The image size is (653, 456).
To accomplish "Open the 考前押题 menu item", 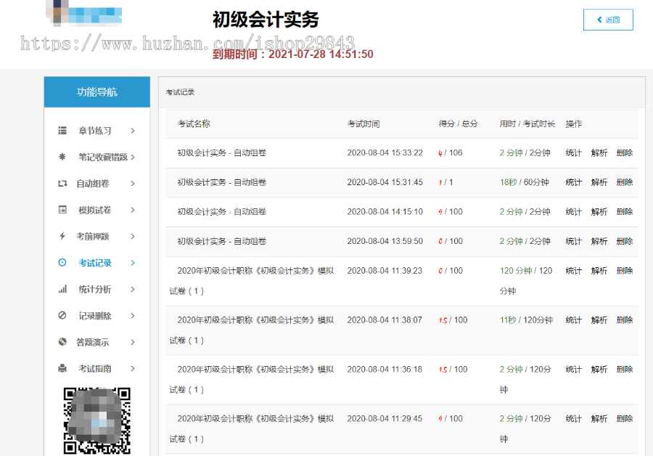I will pyautogui.click(x=93, y=236).
